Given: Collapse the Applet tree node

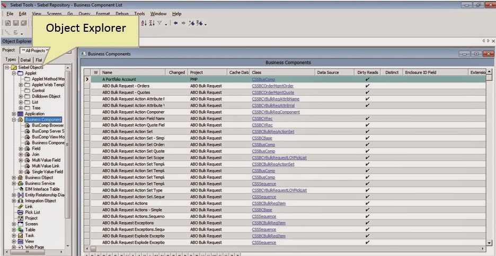Looking at the screenshot, I should [14, 73].
